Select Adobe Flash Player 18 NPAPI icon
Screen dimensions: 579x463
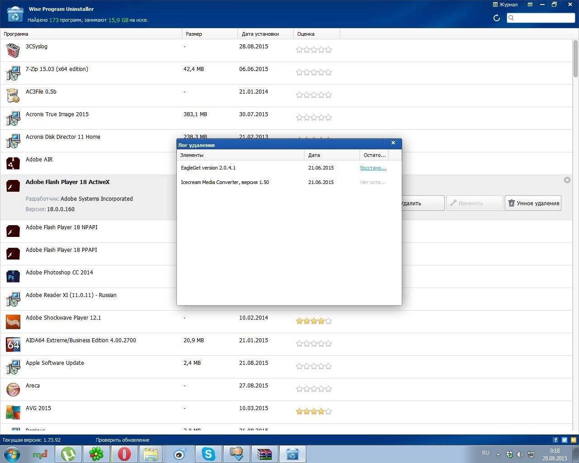pyautogui.click(x=13, y=231)
